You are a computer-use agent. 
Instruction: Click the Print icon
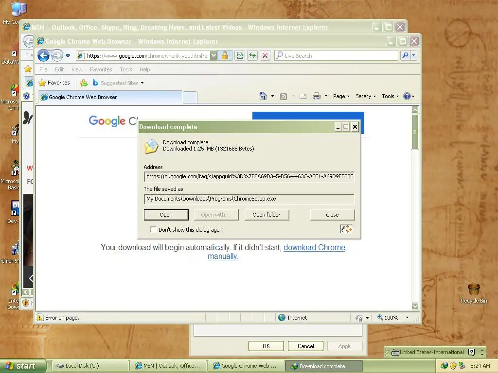(316, 96)
